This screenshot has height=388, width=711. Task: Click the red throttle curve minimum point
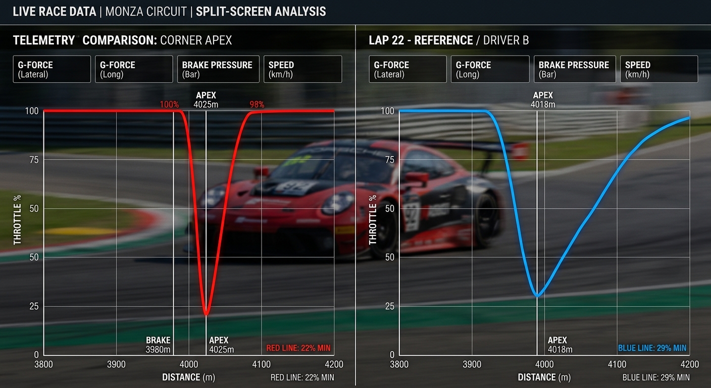206,315
